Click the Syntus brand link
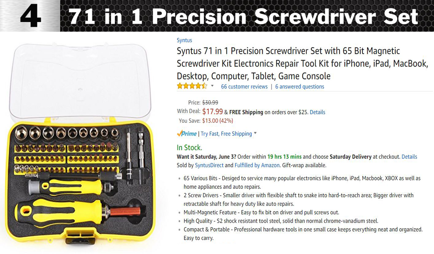This screenshot has height=254, width=434. pyautogui.click(x=184, y=40)
